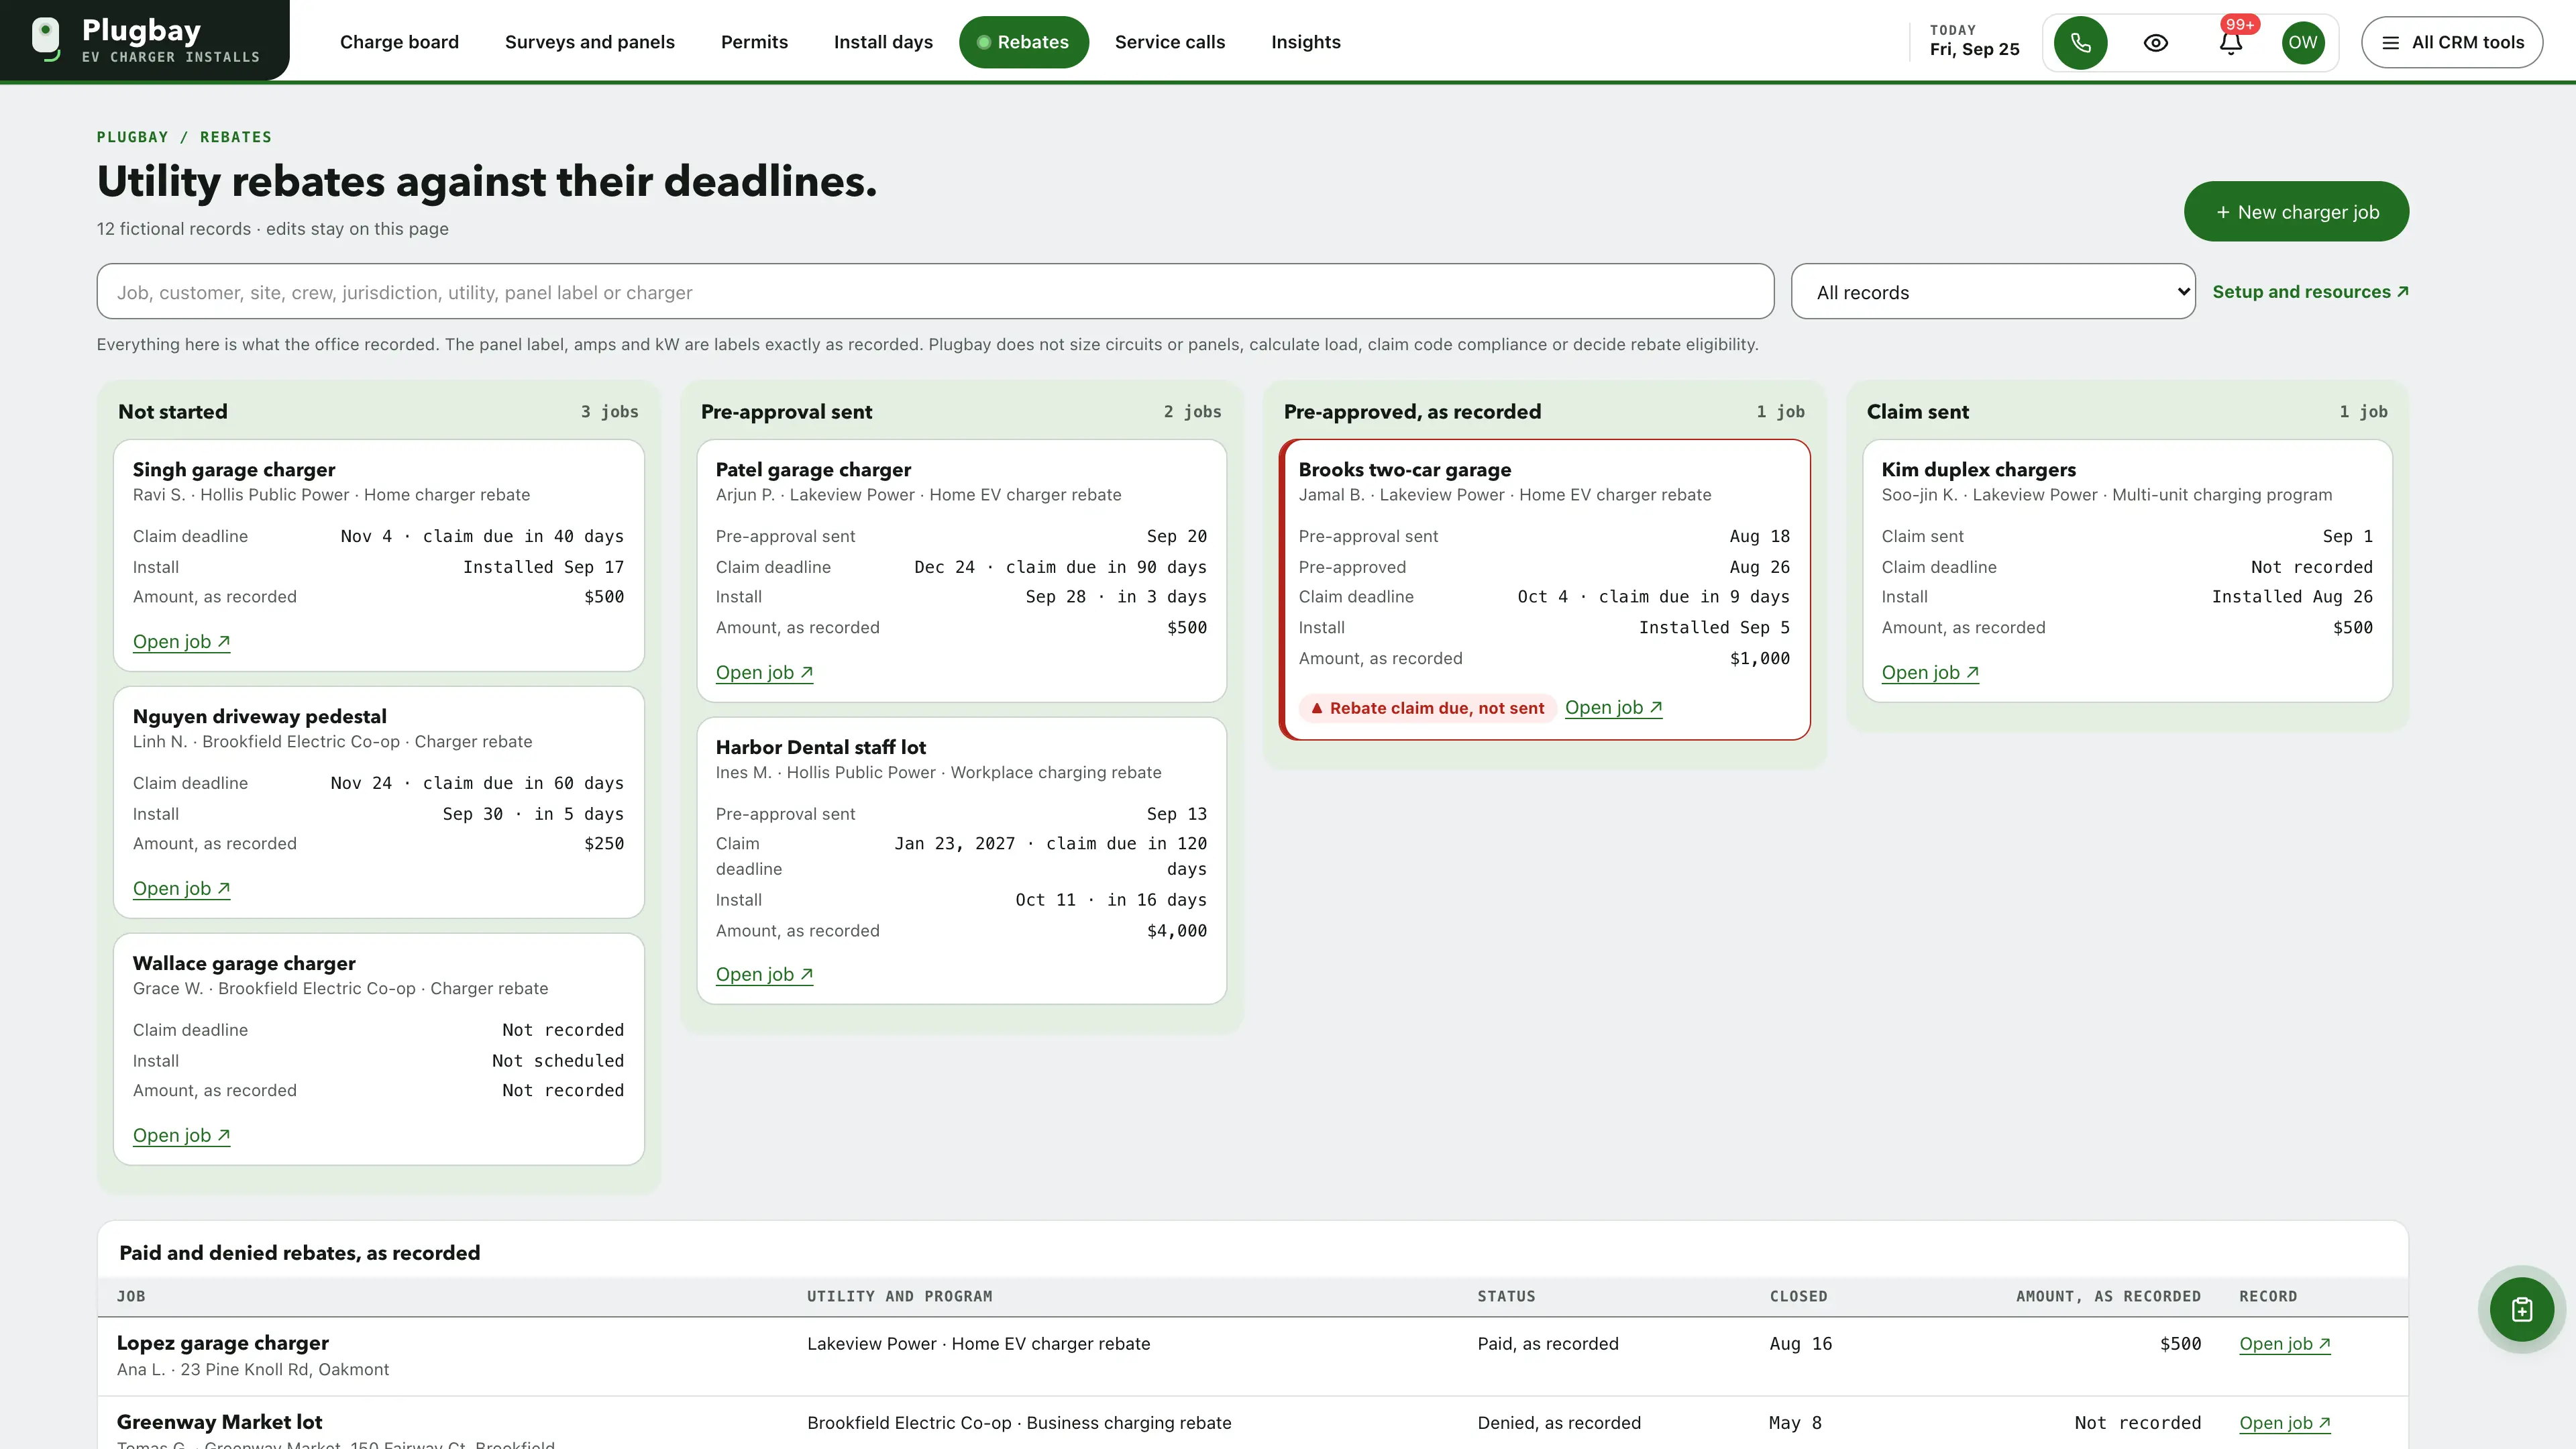
Task: Go to Charge board tab
Action: point(399,42)
